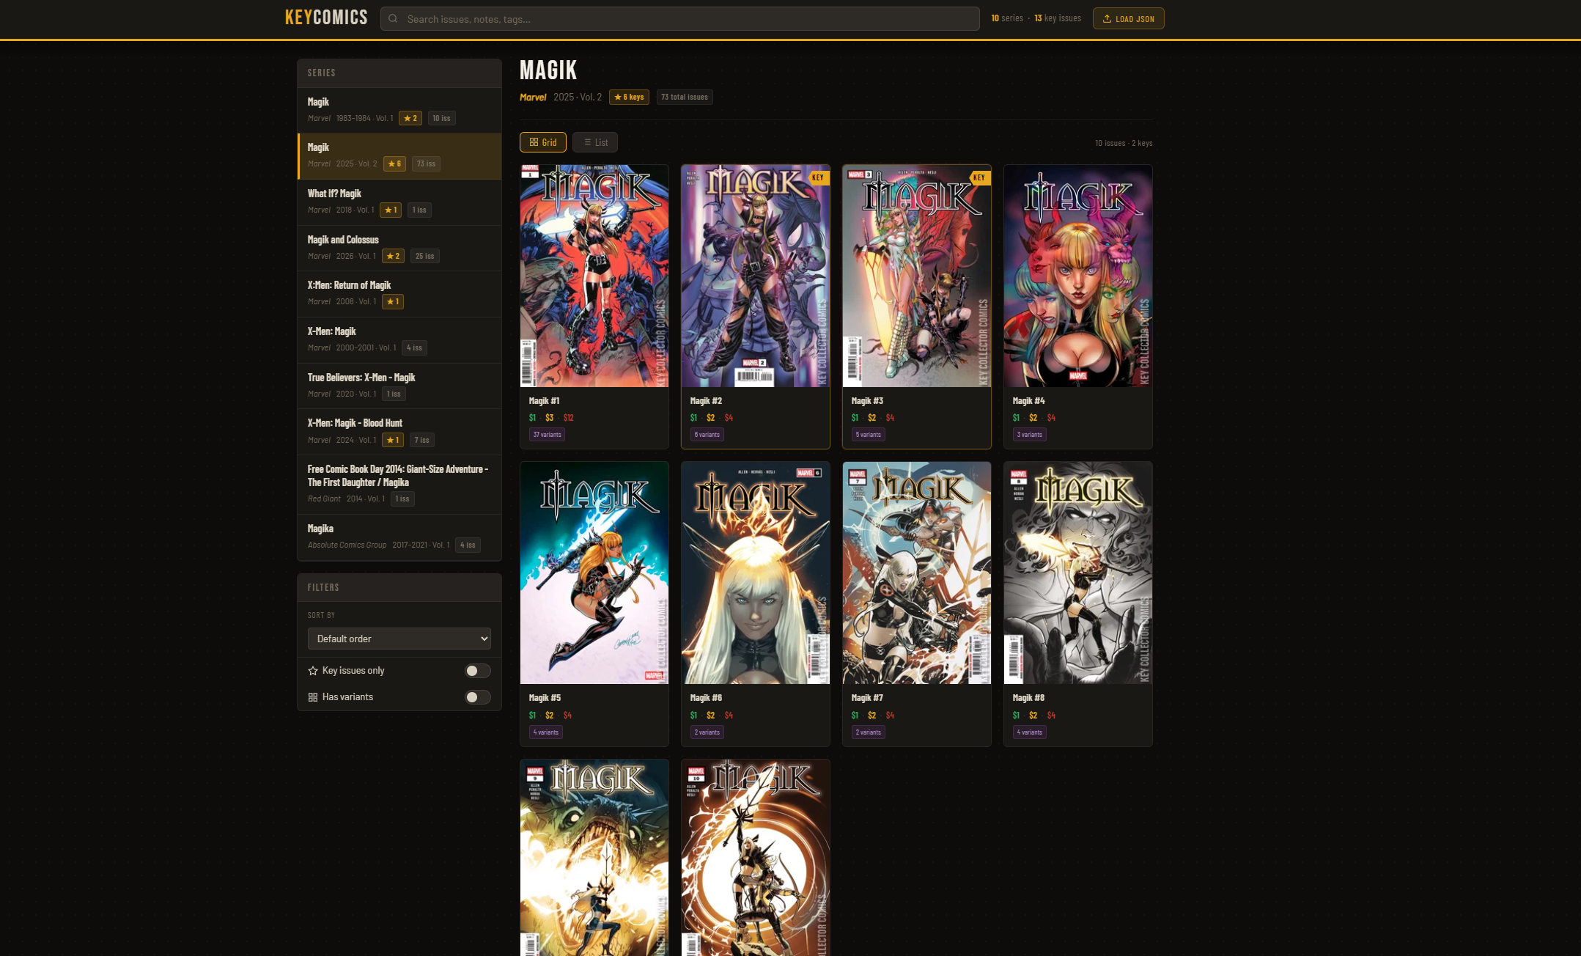Click the Load JSON button

point(1128,19)
